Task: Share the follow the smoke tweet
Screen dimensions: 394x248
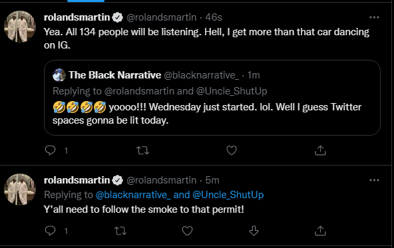Action: [x=320, y=231]
